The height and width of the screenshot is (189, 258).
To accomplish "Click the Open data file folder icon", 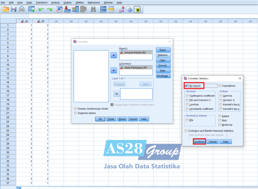I will [x=5, y=9].
